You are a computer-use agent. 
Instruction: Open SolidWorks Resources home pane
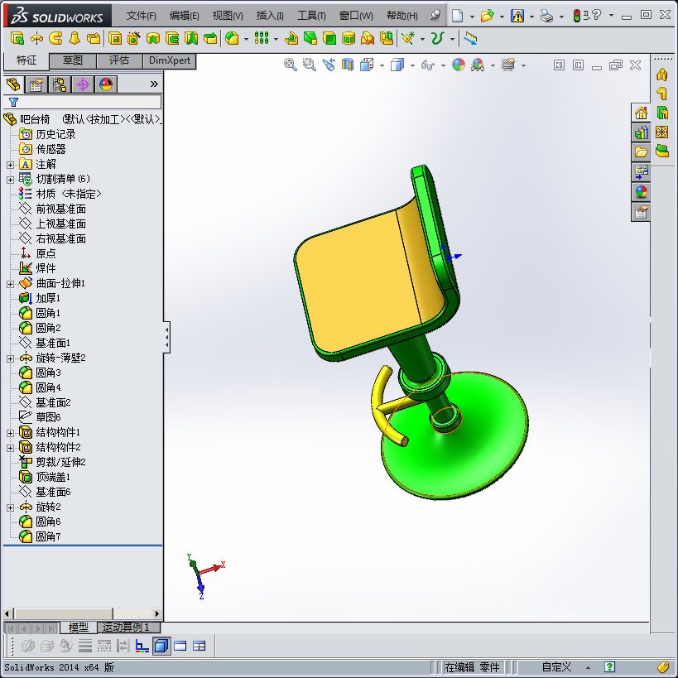(x=641, y=113)
